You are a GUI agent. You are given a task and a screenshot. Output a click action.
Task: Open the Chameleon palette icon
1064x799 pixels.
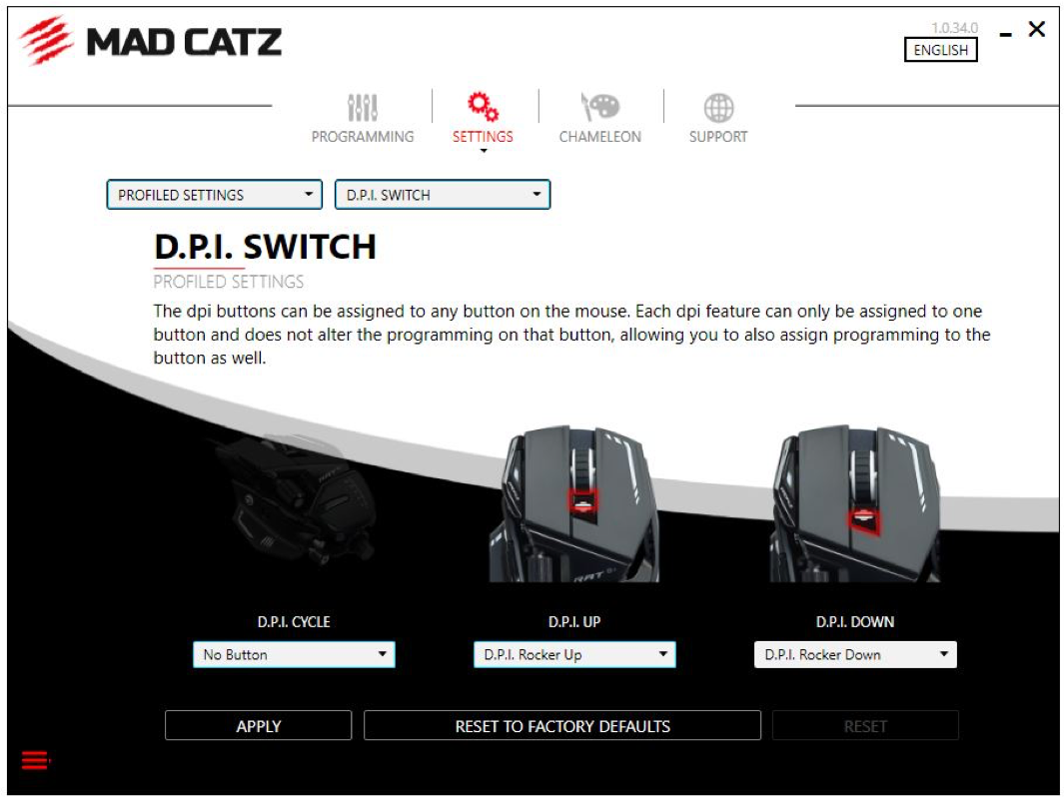point(599,107)
